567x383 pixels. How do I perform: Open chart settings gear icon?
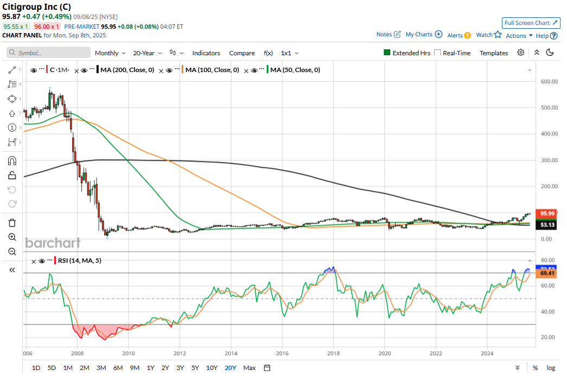coord(521,53)
